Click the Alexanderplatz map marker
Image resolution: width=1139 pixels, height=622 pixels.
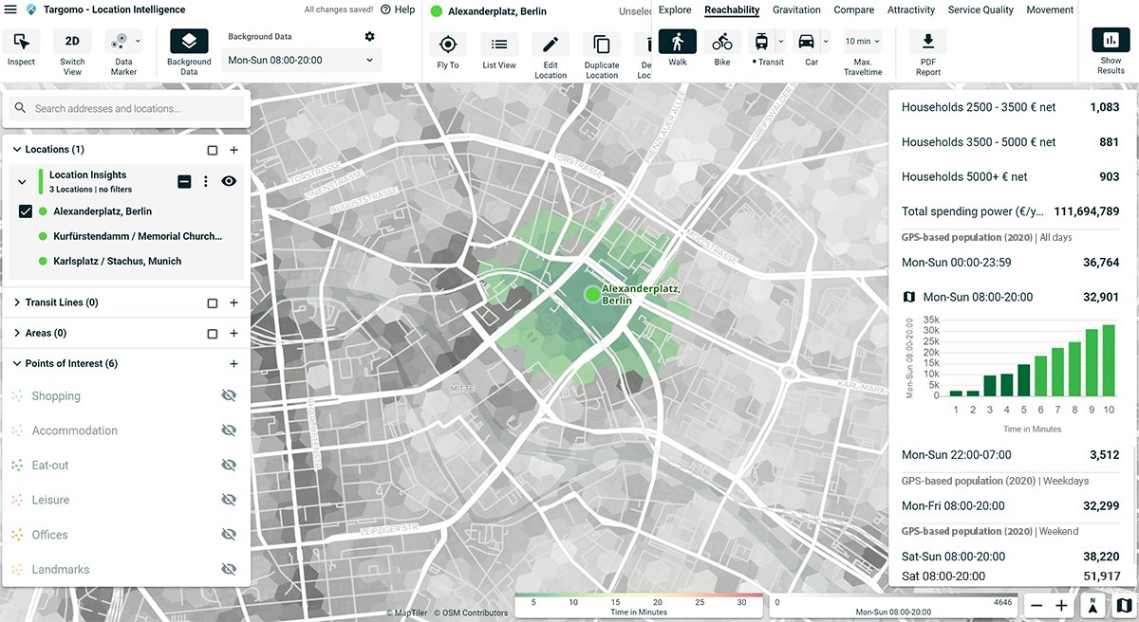tap(593, 294)
